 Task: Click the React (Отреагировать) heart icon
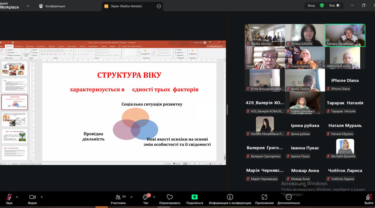pos(169,197)
